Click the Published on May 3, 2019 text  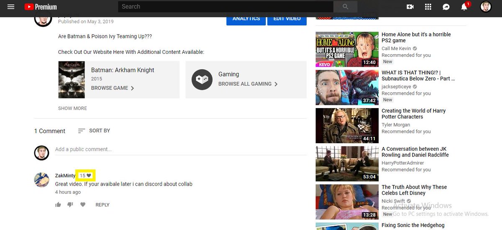point(86,22)
